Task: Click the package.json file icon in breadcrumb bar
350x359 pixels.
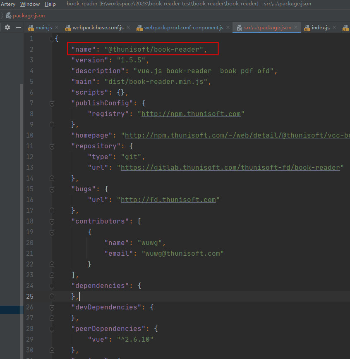Action: click(x=8, y=16)
